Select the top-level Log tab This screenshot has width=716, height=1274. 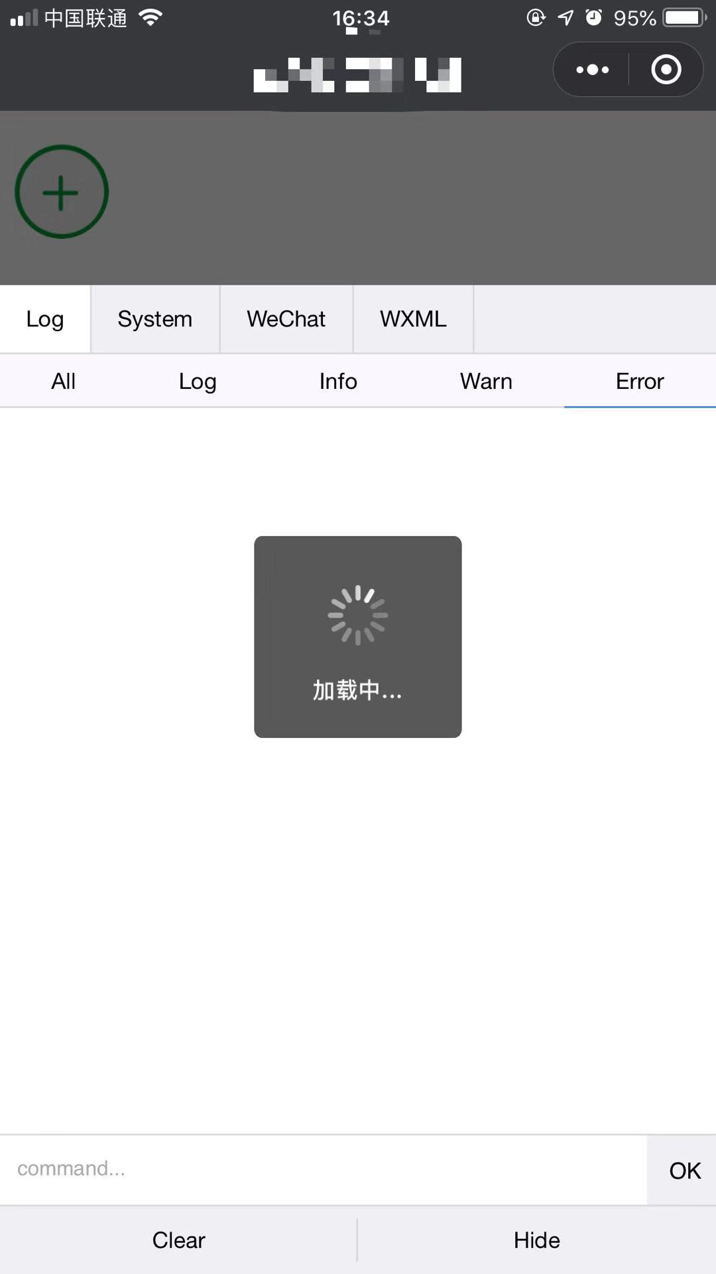click(45, 319)
